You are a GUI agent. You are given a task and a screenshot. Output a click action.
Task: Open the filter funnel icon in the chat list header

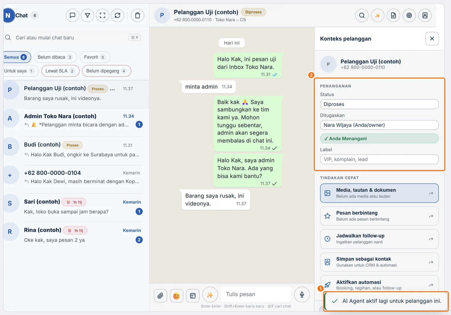coord(87,15)
